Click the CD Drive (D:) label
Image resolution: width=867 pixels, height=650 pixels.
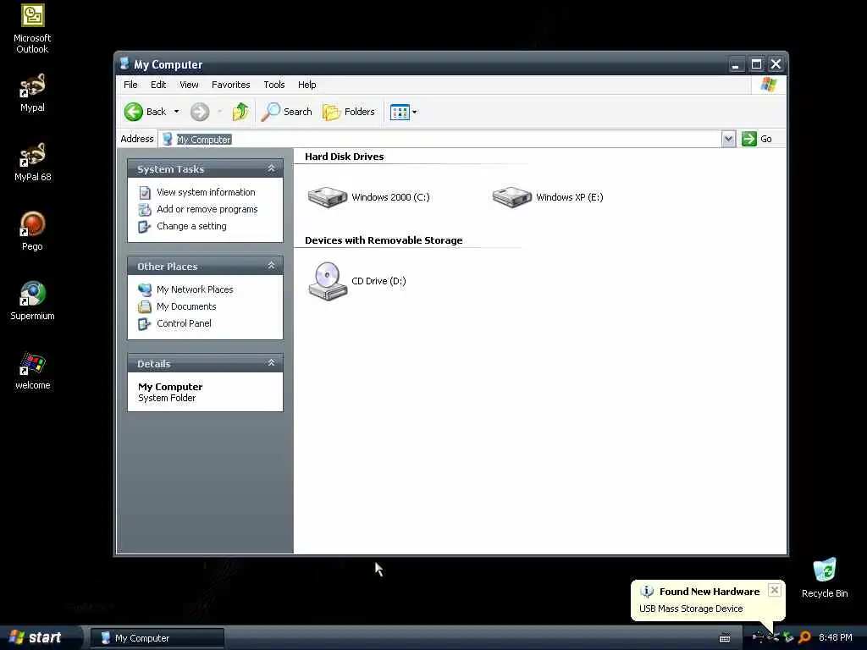click(378, 281)
